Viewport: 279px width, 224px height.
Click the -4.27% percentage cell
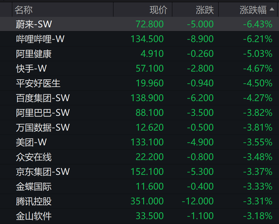[258, 98]
